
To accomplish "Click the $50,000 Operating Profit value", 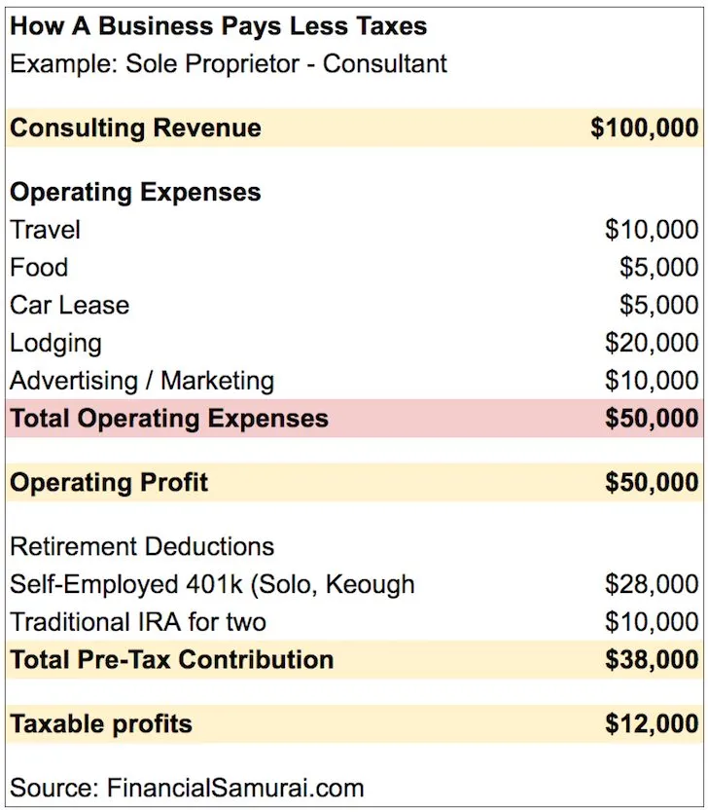I will (652, 482).
